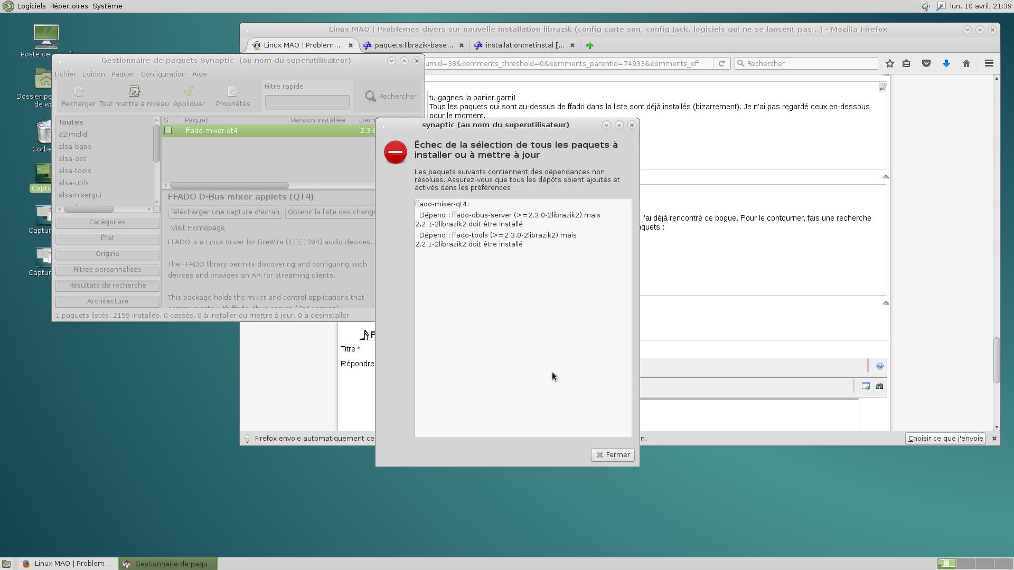The width and height of the screenshot is (1014, 570).
Task: Click Firefox home icon
Action: pos(966,63)
